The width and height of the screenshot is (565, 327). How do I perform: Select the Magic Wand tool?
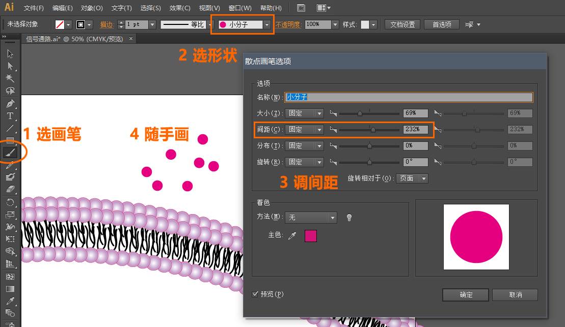coord(10,78)
